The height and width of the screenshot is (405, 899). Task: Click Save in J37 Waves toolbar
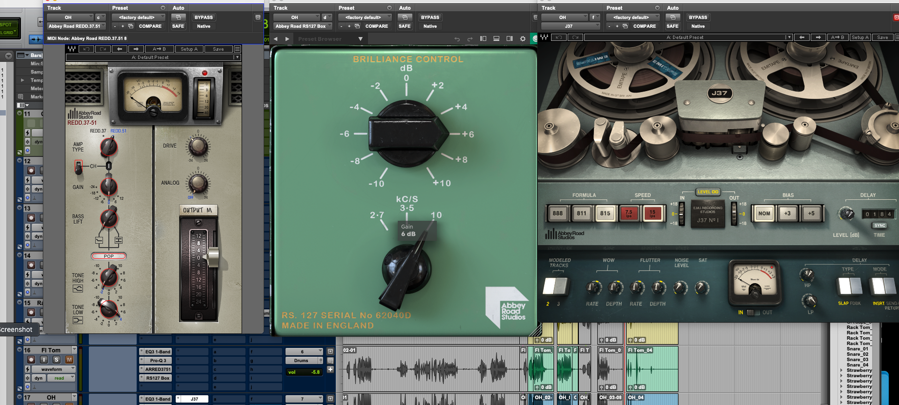882,37
